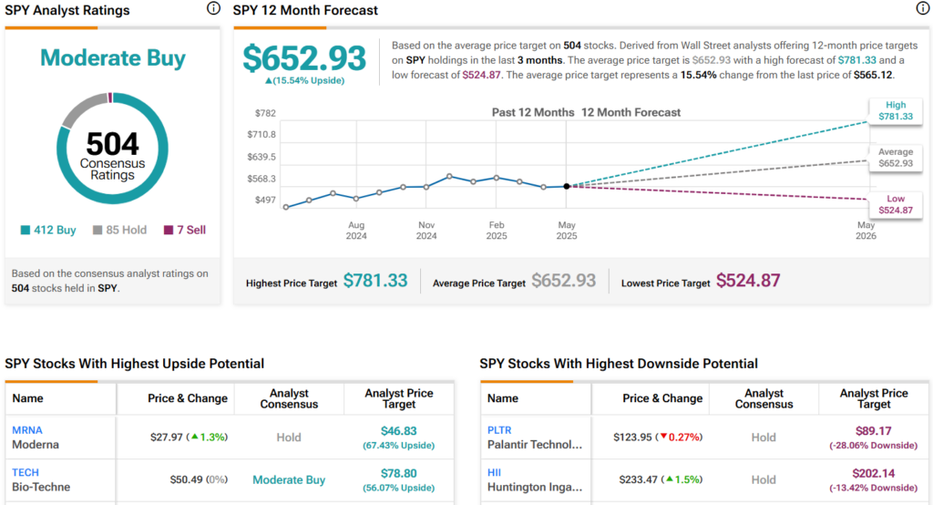Viewport: 933px width, 505px height.
Task: Click the High $781.33 forecast label
Action: coord(895,111)
